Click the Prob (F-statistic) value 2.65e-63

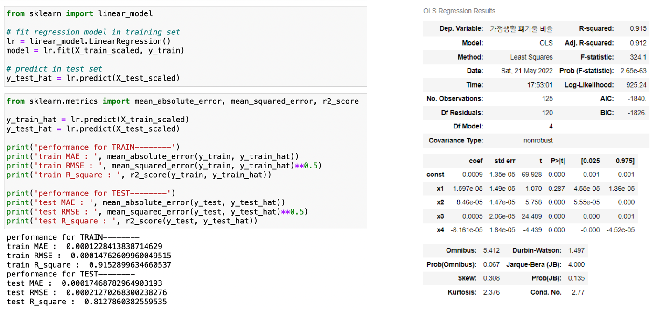coord(633,71)
